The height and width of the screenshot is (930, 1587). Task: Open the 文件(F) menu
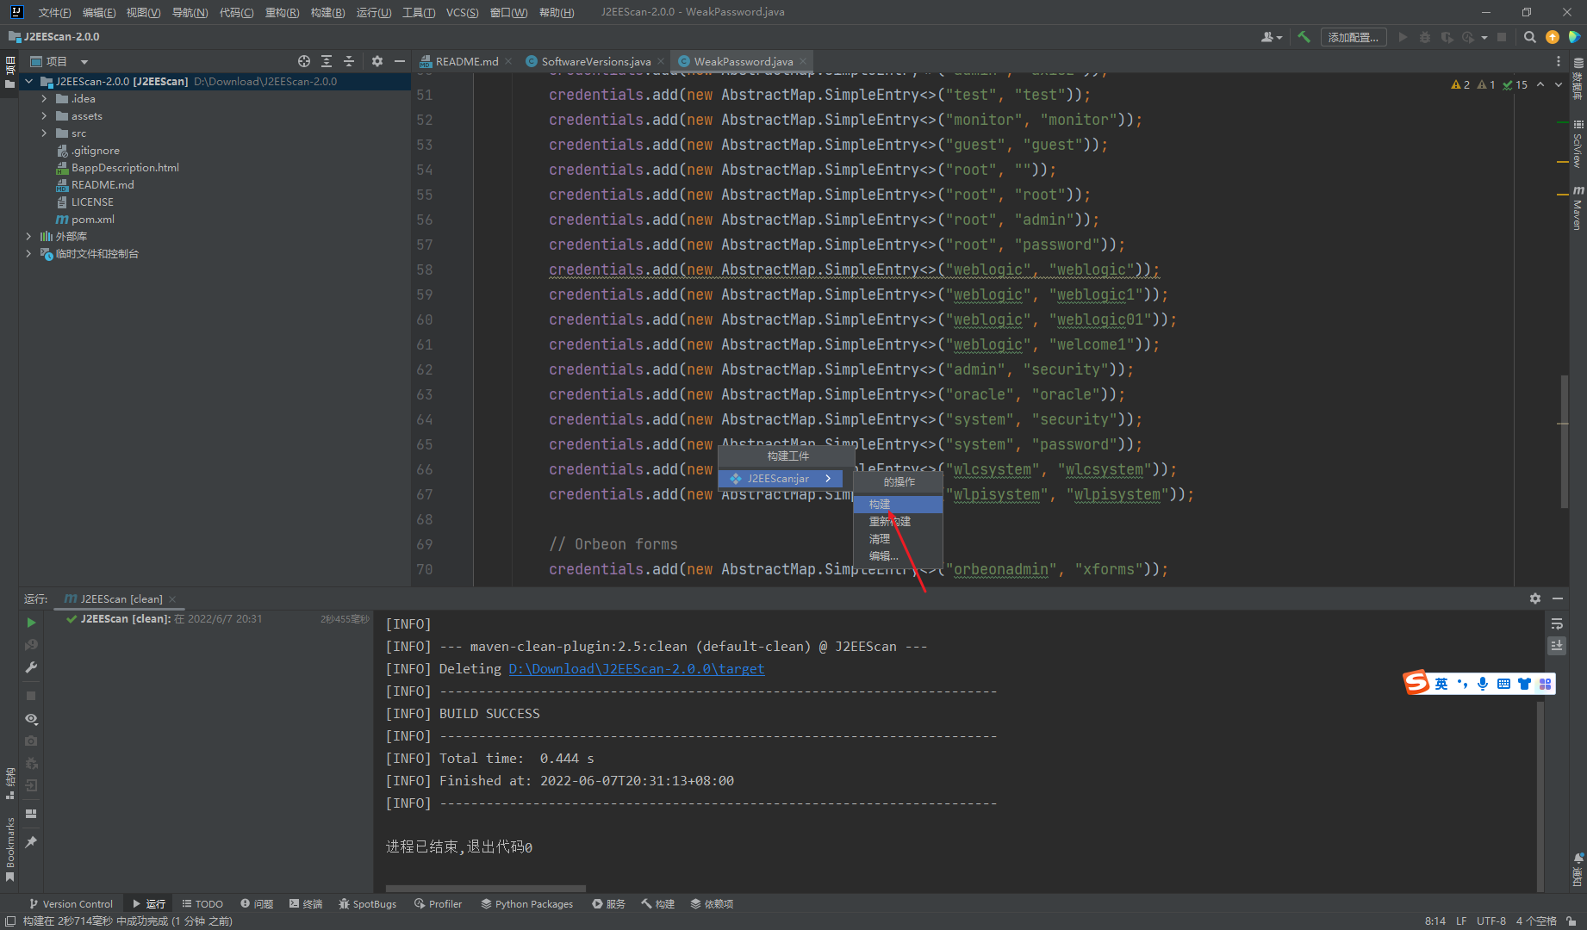[54, 12]
